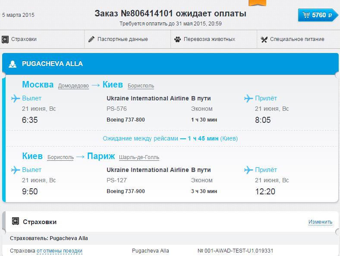340x256 pixels.
Task: Click the fork and knife Специальное питание icon
Action: [x=264, y=39]
